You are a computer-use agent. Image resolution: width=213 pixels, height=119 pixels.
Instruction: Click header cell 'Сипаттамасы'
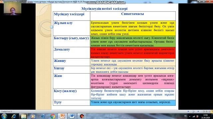tap(133, 16)
